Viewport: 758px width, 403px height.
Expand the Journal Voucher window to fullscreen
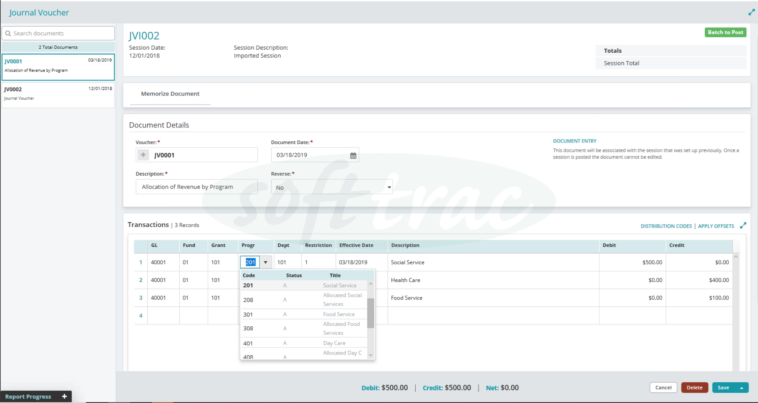coord(751,12)
